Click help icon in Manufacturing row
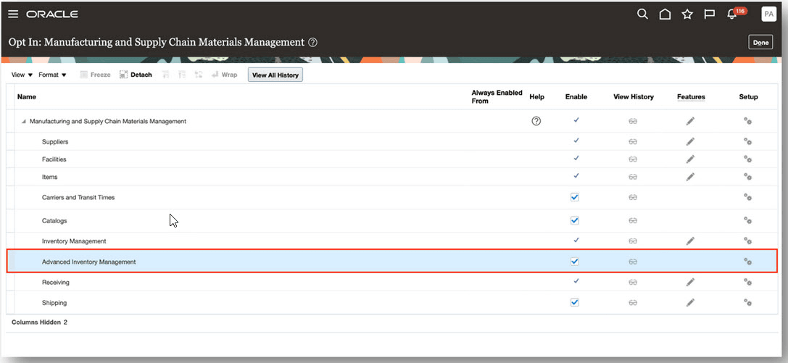The width and height of the screenshot is (788, 363). point(536,121)
